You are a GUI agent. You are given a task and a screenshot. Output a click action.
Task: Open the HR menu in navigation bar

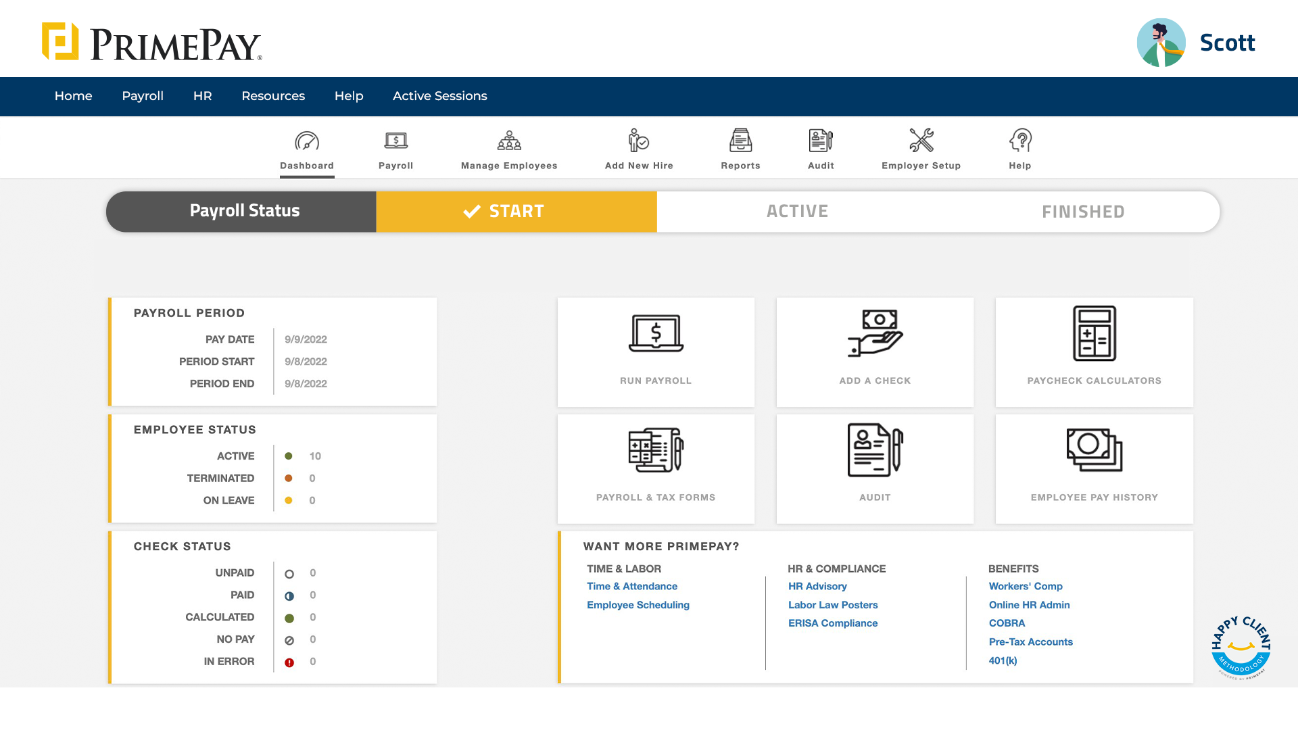[202, 96]
